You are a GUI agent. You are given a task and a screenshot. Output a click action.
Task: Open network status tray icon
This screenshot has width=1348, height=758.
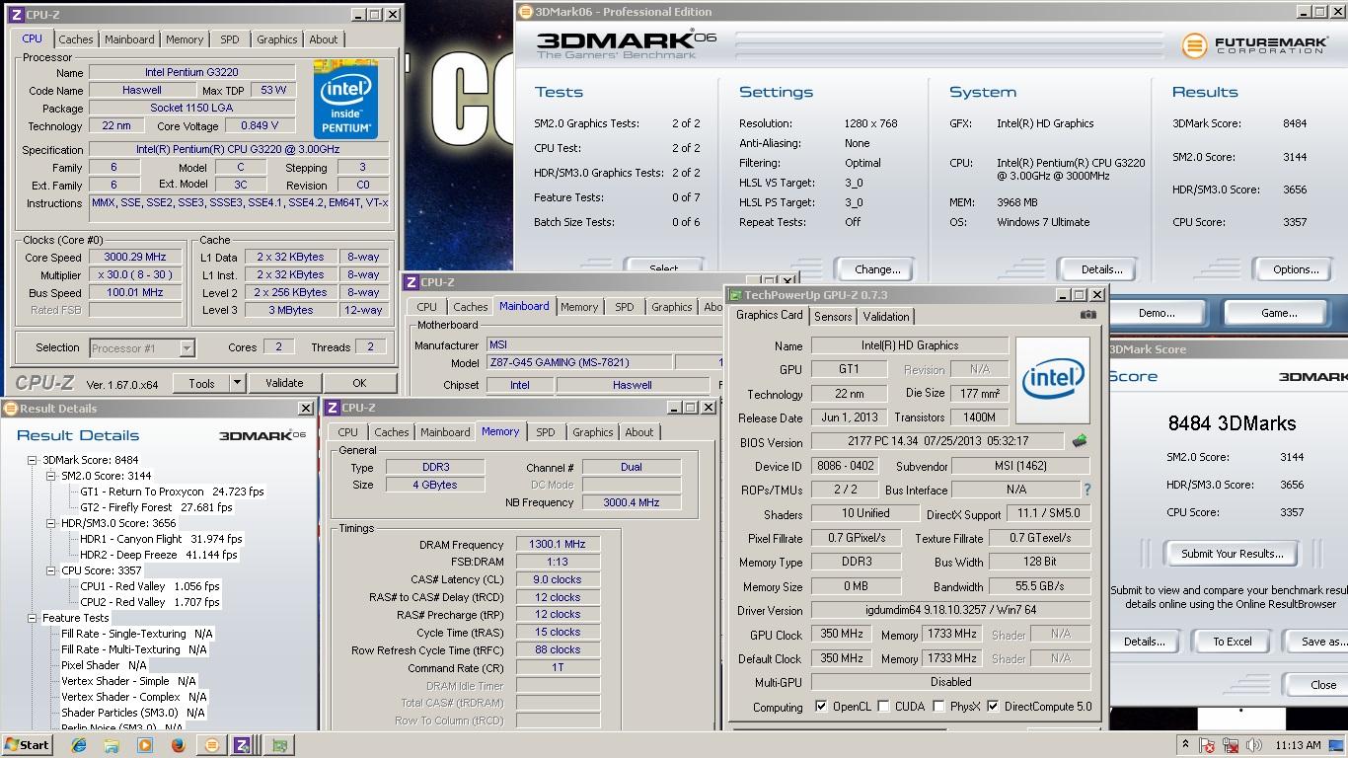(x=1231, y=746)
